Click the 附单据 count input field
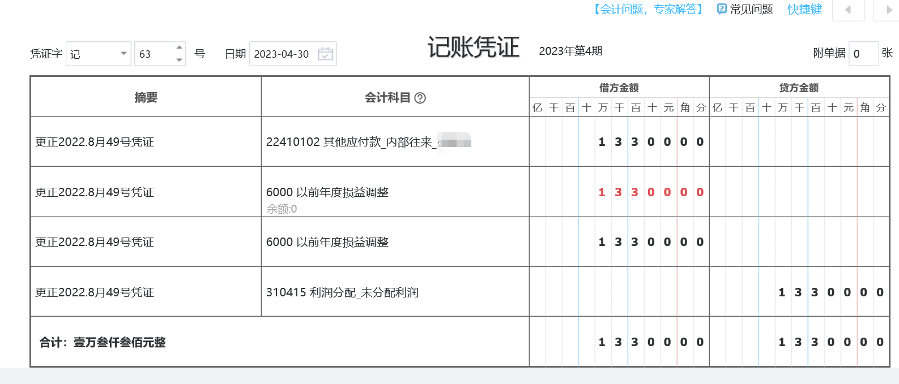899x384 pixels. pyautogui.click(x=863, y=54)
